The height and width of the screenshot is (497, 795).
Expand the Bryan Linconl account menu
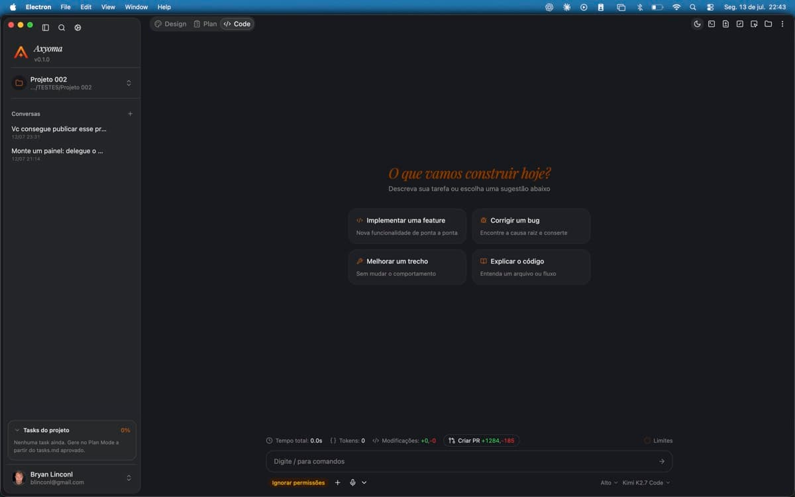(129, 478)
